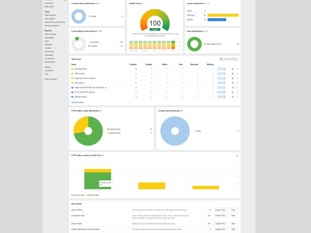Open External pages in sidebar

51,79
